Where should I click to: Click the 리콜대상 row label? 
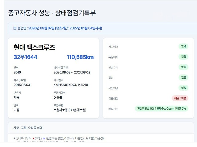point(113,99)
